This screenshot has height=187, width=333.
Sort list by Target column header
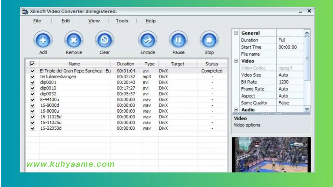pos(178,64)
